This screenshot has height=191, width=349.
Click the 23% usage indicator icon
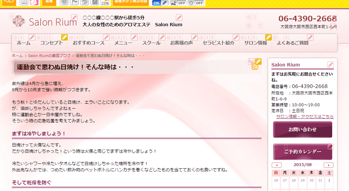[105, 2]
